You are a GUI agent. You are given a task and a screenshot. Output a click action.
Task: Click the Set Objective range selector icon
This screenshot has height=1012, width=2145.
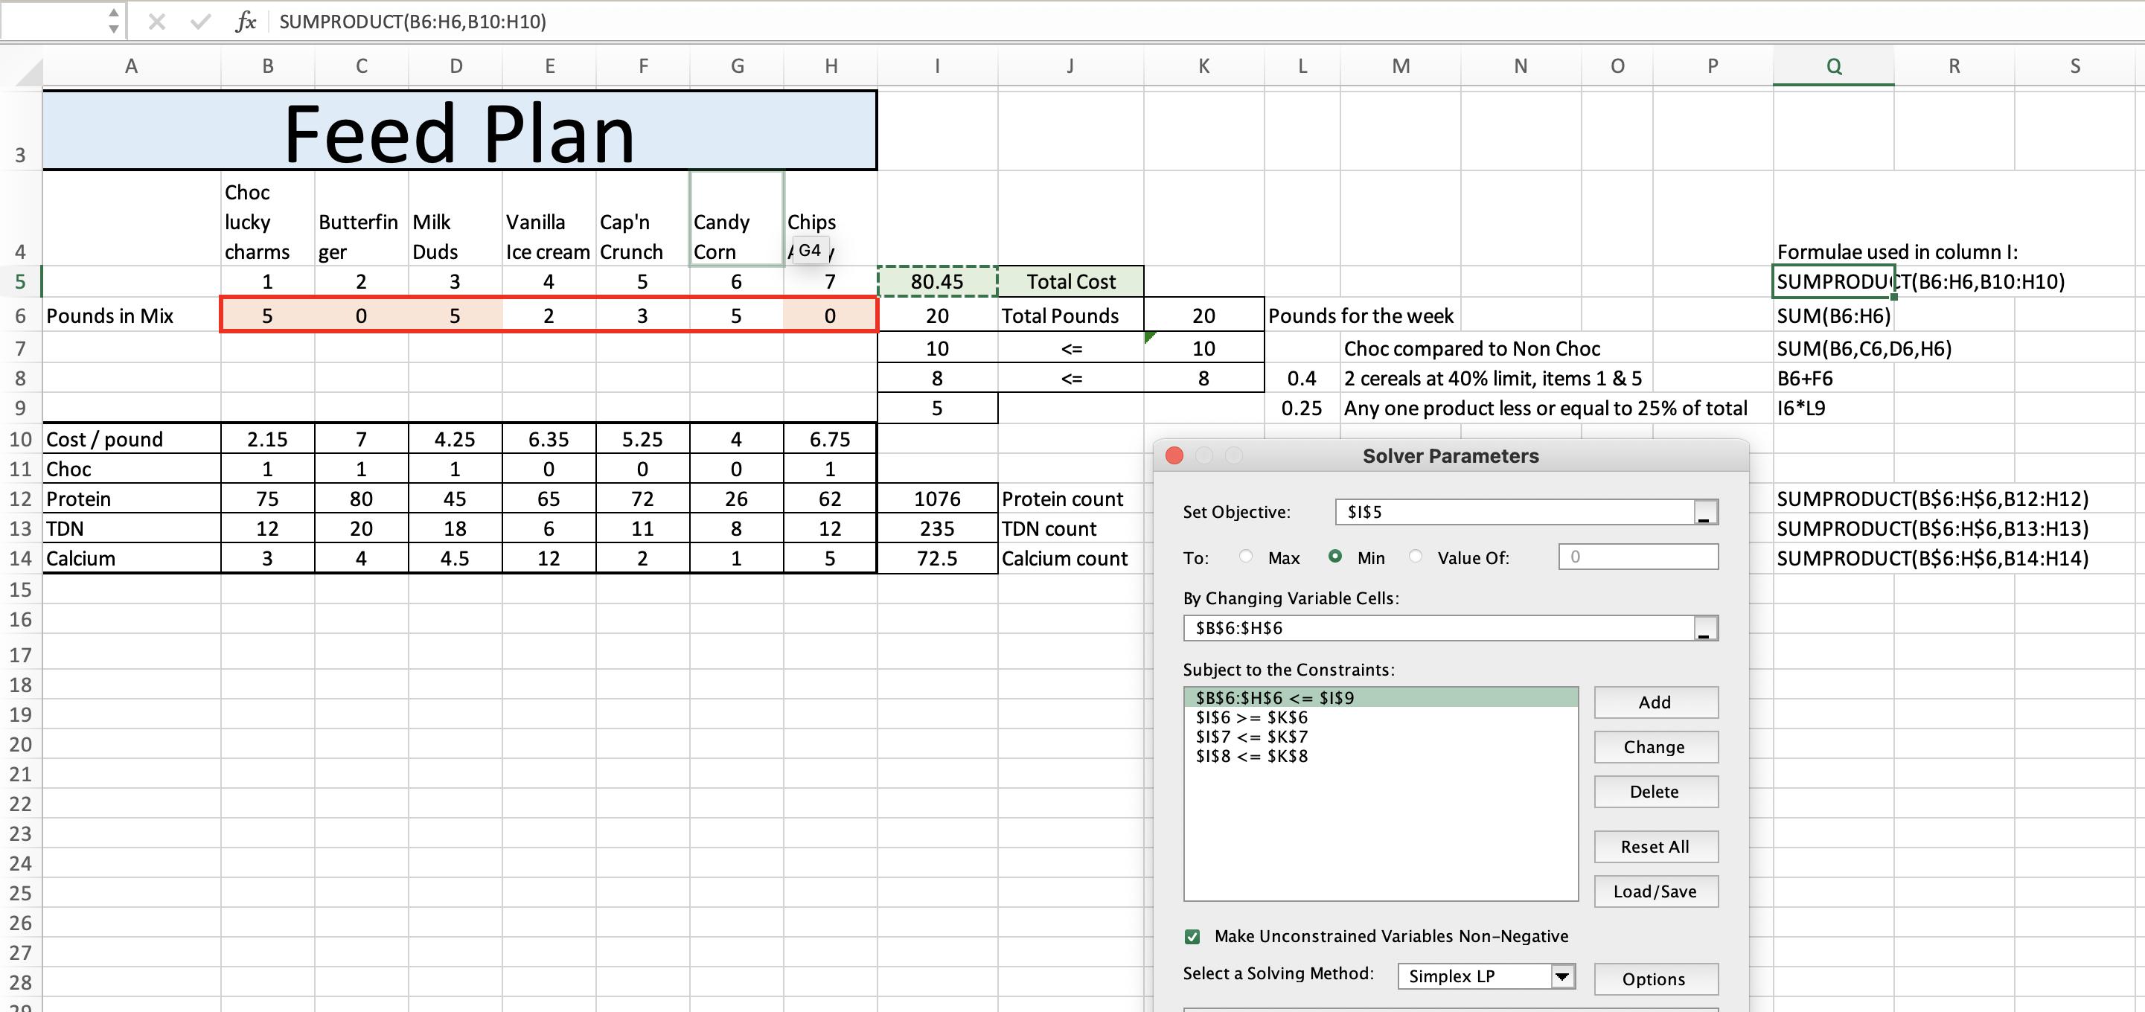coord(1704,513)
